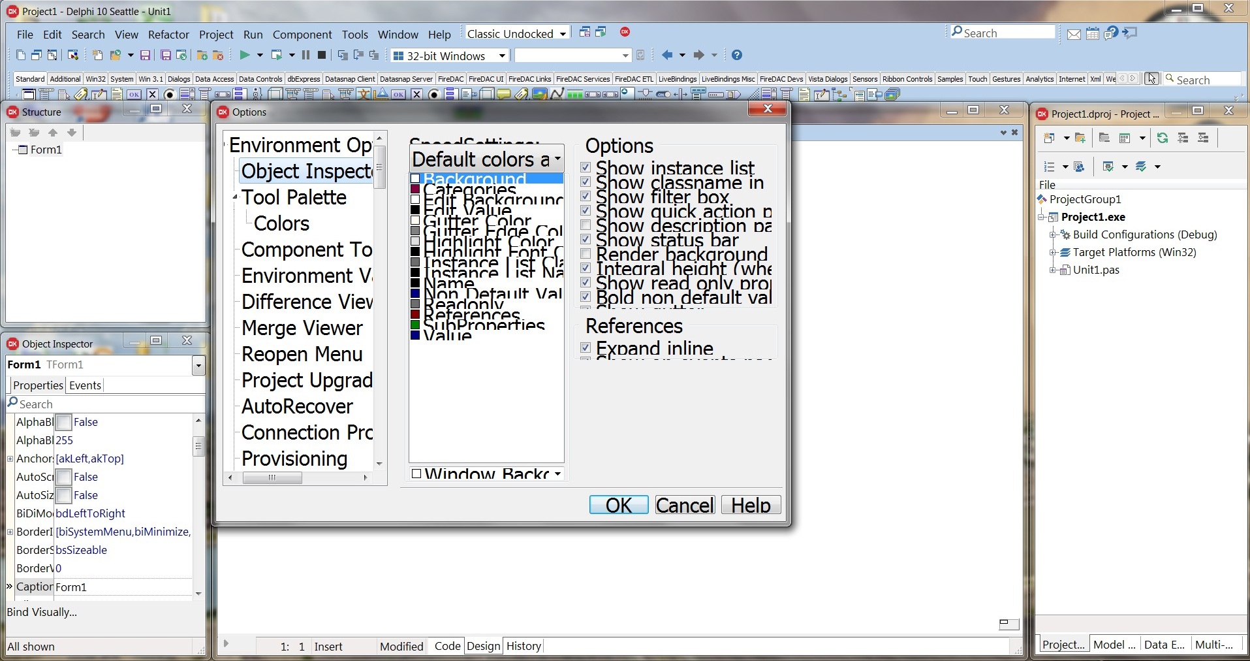Toggle Show instance list checkbox
The width and height of the screenshot is (1250, 661).
[586, 168]
